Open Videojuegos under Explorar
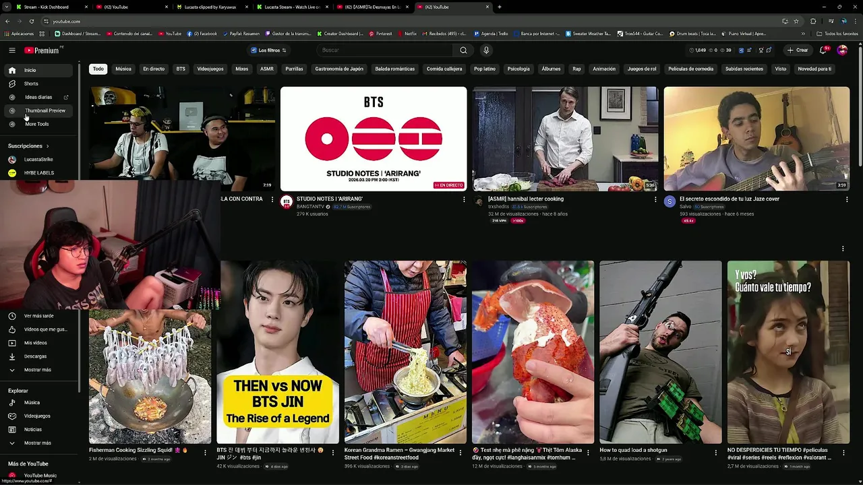The height and width of the screenshot is (485, 863). click(x=39, y=416)
